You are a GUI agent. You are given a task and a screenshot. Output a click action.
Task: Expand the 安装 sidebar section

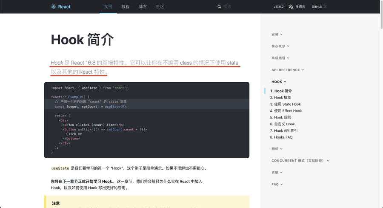[x=277, y=34]
